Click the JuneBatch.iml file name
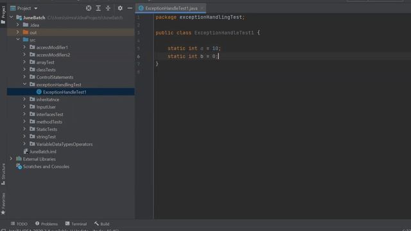This screenshot has height=231, width=411. pos(43,151)
